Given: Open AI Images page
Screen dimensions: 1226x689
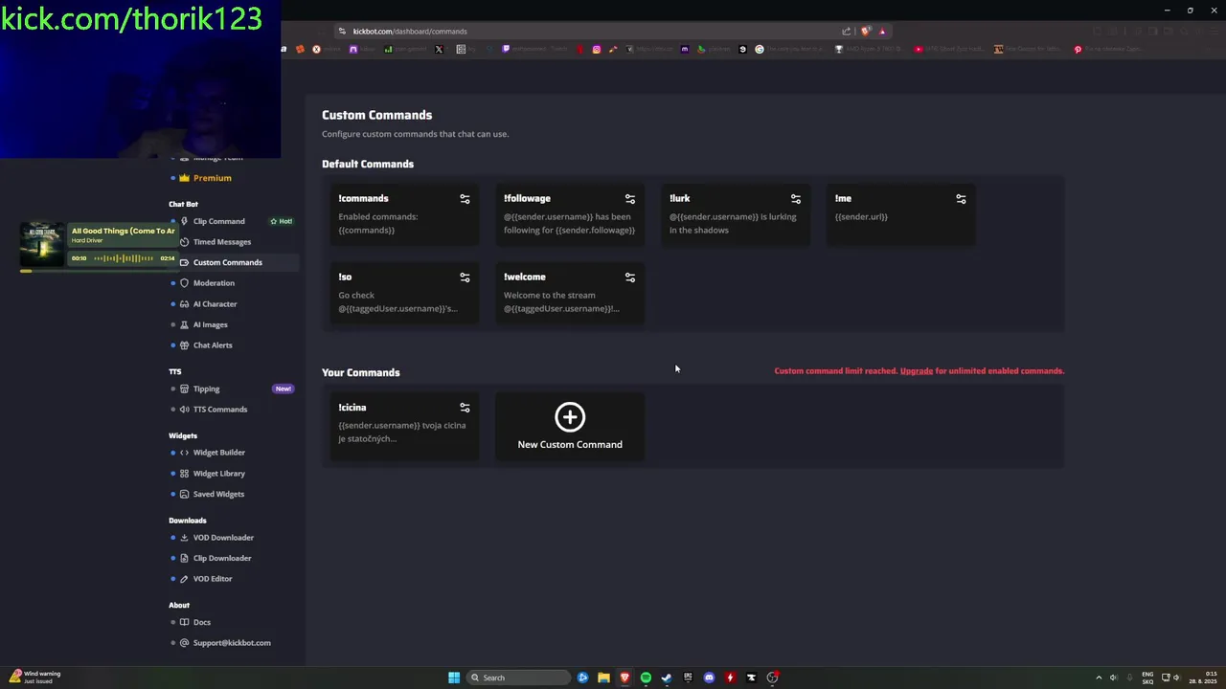Looking at the screenshot, I should (210, 324).
